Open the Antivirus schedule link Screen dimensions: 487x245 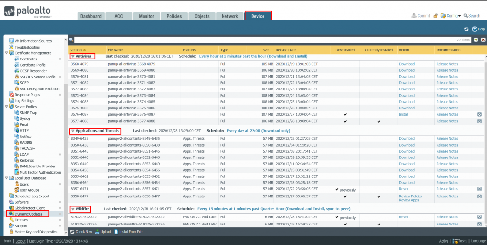click(253, 56)
